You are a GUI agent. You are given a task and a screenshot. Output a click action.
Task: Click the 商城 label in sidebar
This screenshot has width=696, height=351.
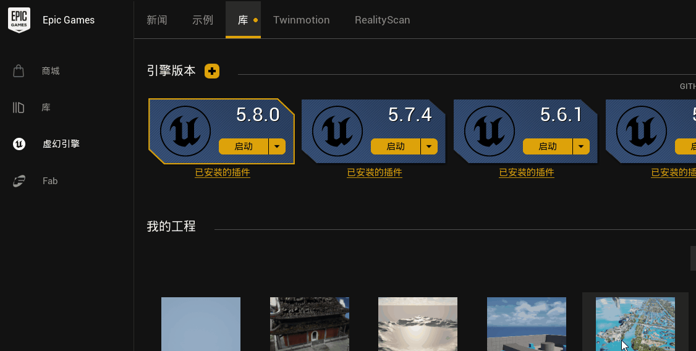[x=51, y=71]
